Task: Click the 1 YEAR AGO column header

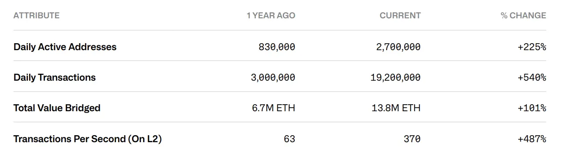Action: click(271, 15)
